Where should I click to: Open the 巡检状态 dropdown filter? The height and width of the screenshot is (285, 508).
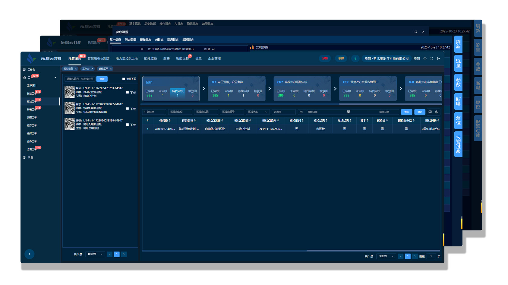pyautogui.click(x=257, y=112)
